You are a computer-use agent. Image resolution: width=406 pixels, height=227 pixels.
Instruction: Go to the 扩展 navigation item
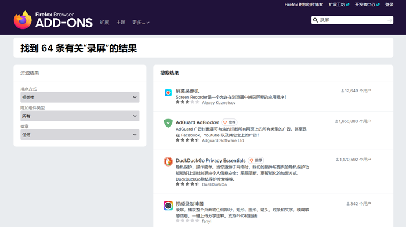tap(104, 23)
